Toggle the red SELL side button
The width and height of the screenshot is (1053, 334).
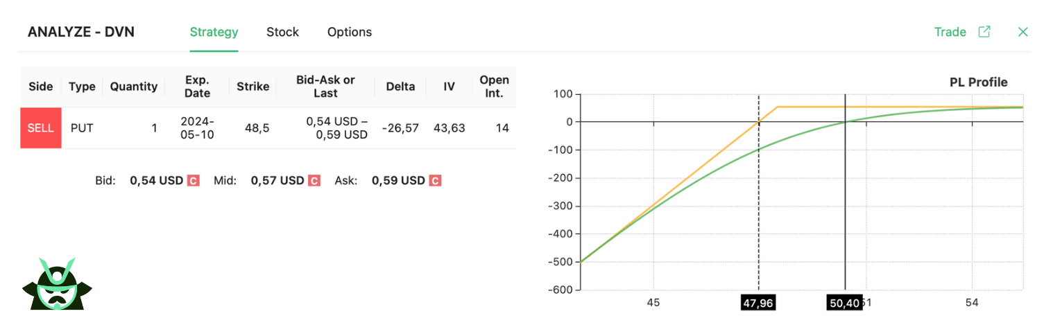41,128
